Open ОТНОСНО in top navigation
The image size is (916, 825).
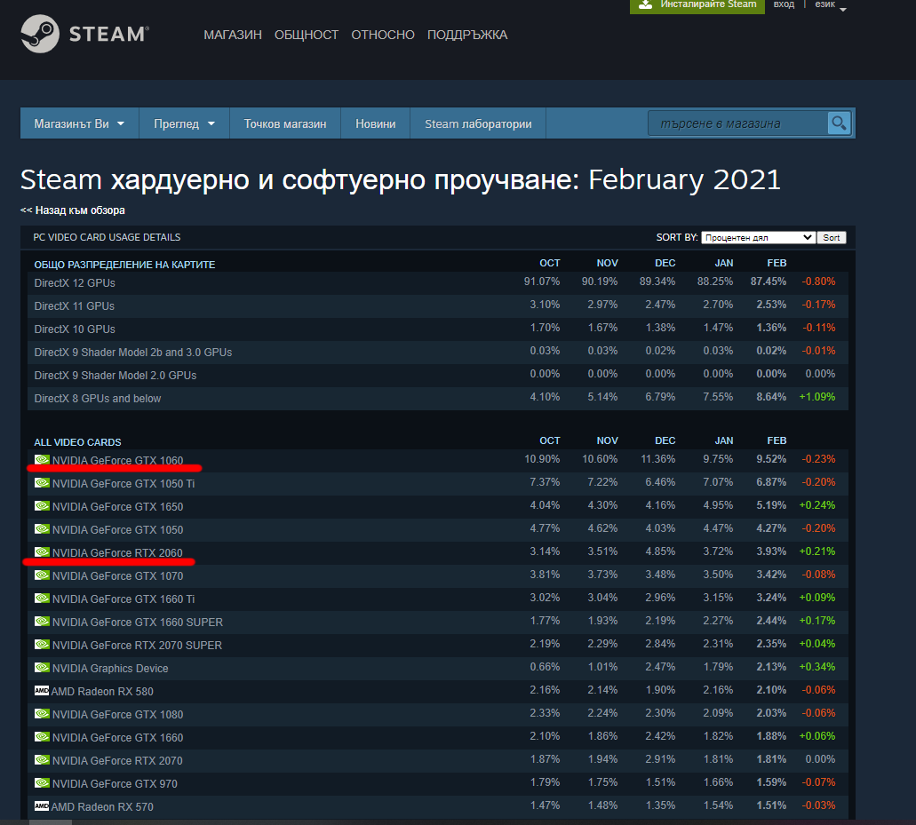(383, 35)
